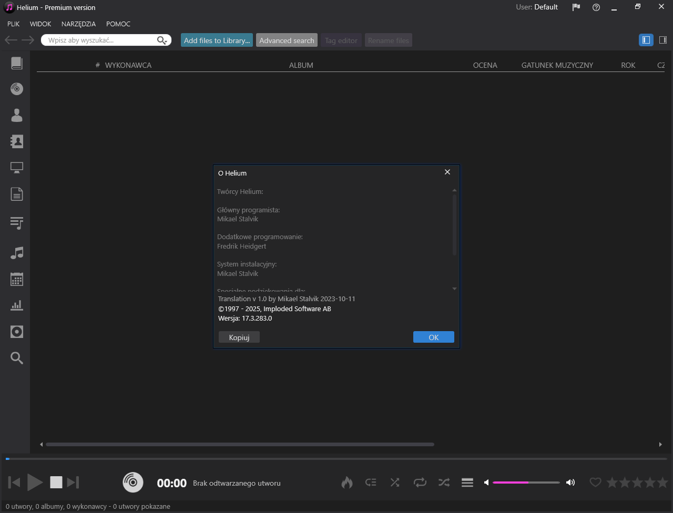Image resolution: width=673 pixels, height=513 pixels.
Task: Open the POMOC menu
Action: [x=118, y=24]
